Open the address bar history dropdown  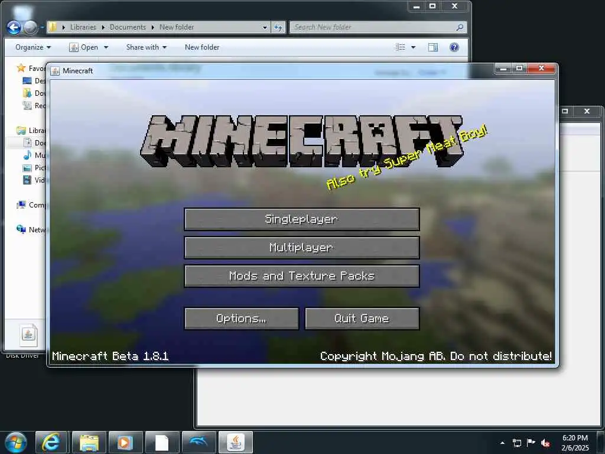[265, 27]
